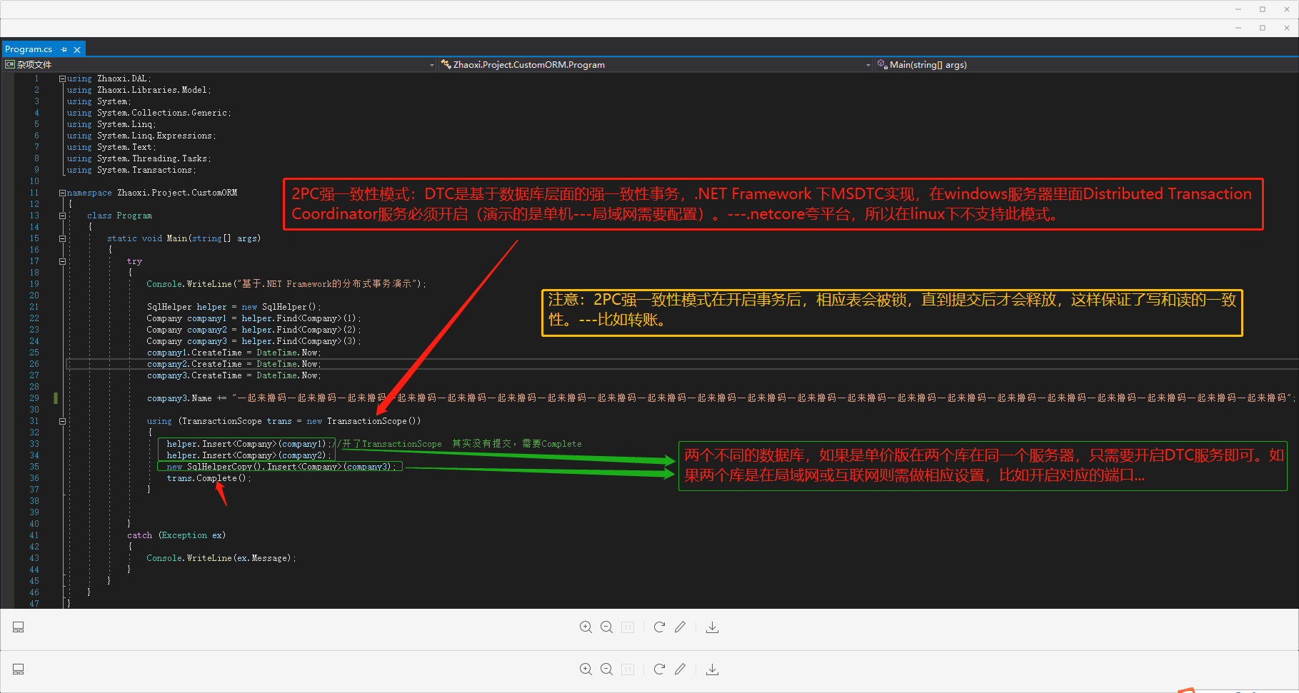Open the Zhaoxi.Project.CustomORM.Program dropdown
The height and width of the screenshot is (693, 1299).
point(867,64)
